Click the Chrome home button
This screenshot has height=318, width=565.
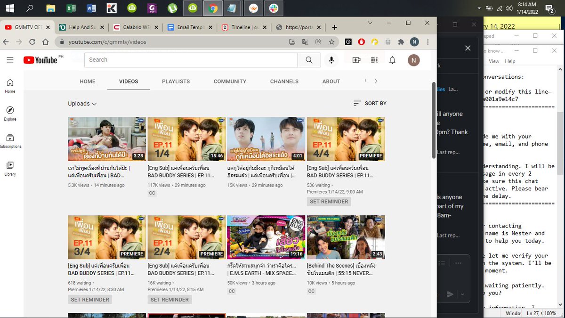click(x=45, y=42)
